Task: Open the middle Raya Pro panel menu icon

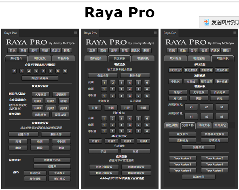Action: tap(155, 33)
